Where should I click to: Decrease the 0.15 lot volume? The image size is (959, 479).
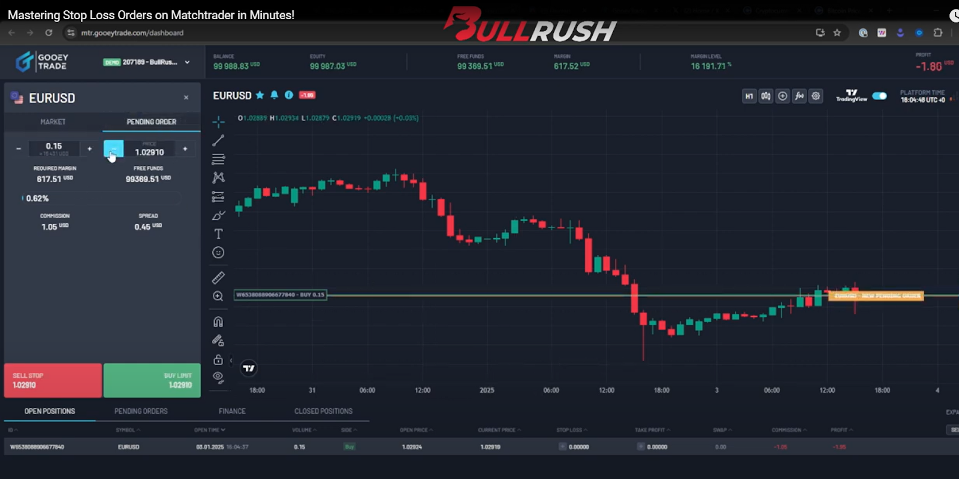tap(19, 148)
